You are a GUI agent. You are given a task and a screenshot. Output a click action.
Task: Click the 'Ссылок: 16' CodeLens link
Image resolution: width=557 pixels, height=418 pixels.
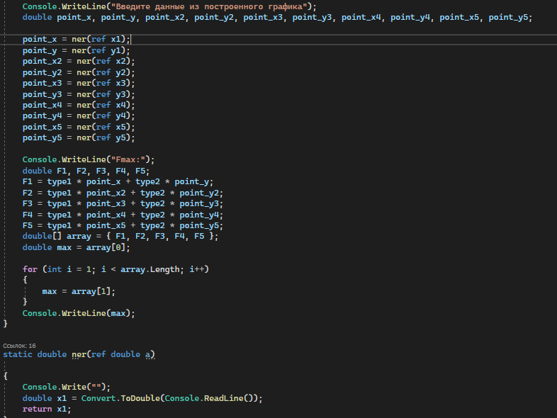19,346
